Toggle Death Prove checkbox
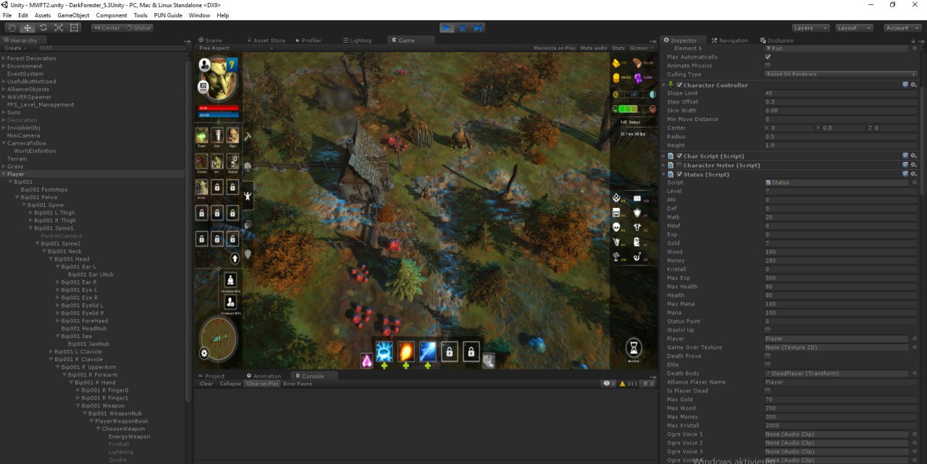The image size is (927, 464). point(768,356)
